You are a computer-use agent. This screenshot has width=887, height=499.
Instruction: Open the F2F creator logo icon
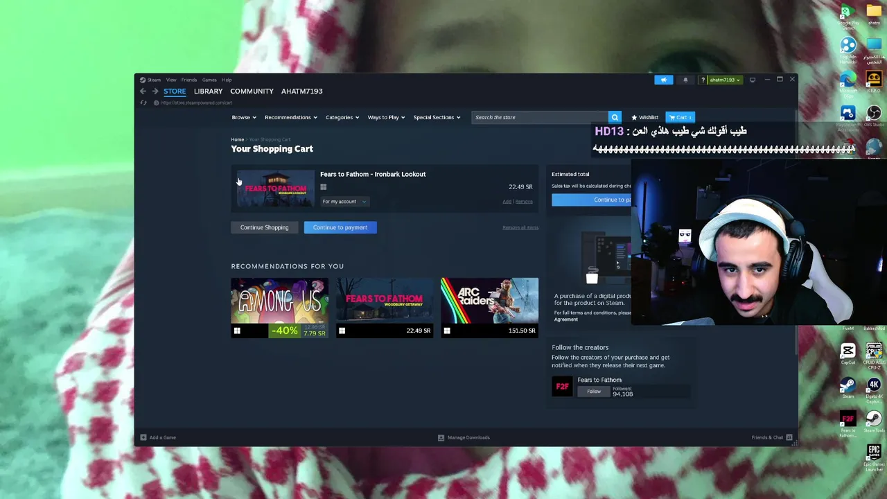pyautogui.click(x=562, y=387)
